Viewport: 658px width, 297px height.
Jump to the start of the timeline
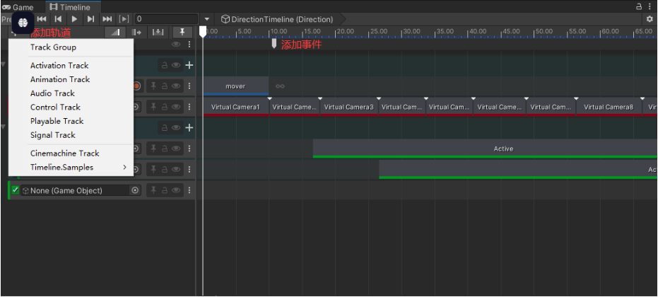tap(42, 19)
